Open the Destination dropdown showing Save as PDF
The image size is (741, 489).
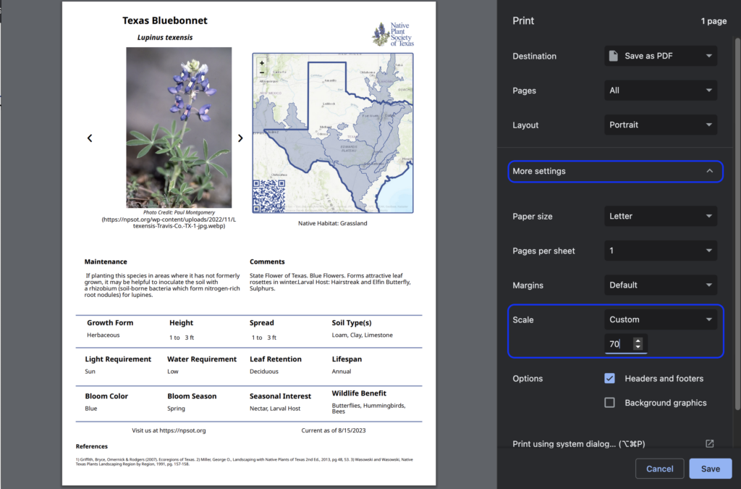click(660, 56)
